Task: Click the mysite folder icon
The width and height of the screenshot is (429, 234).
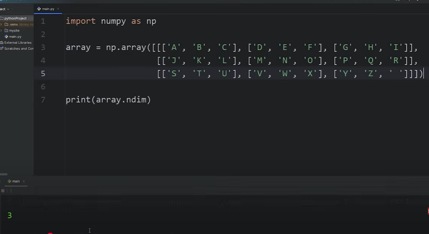Action: pyautogui.click(x=6, y=31)
